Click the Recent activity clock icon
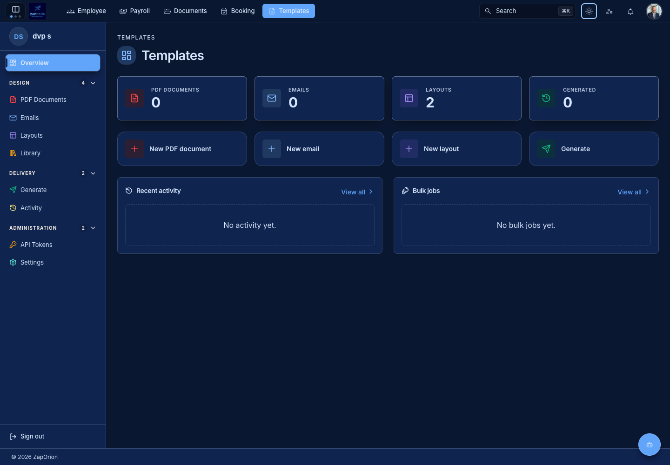The image size is (670, 465). [x=129, y=191]
